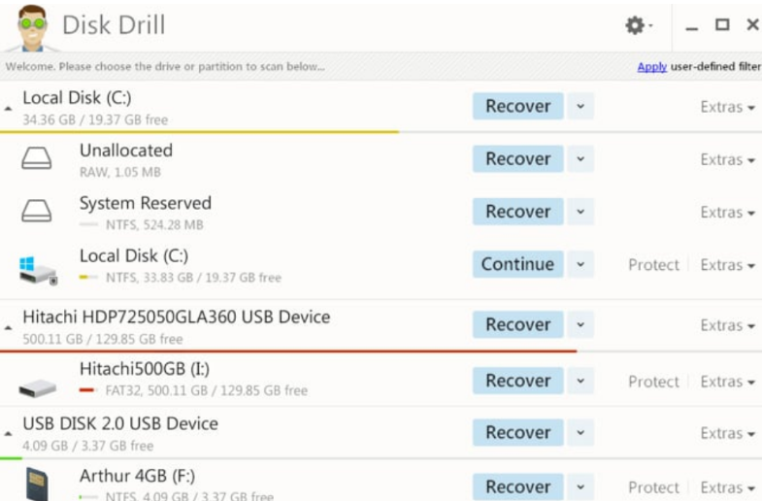This screenshot has height=501, width=762.
Task: Open Extras menu for System Reserved
Action: click(x=727, y=213)
